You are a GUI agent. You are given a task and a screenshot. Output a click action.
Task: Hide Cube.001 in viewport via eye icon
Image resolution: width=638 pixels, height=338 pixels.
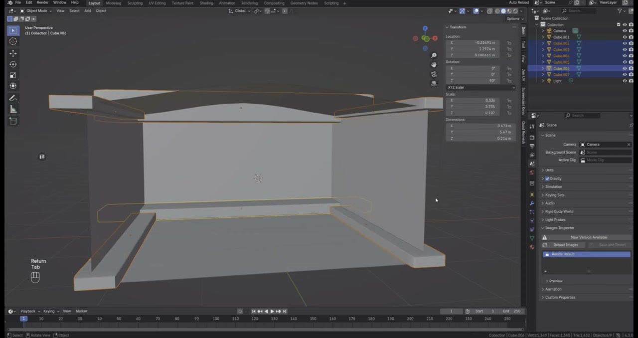pyautogui.click(x=625, y=37)
